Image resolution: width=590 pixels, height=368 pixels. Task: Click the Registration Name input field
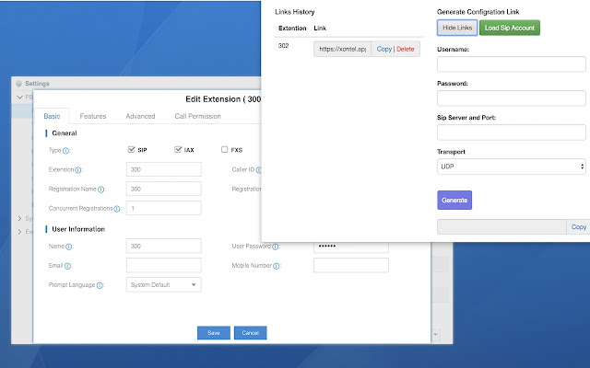pos(164,189)
